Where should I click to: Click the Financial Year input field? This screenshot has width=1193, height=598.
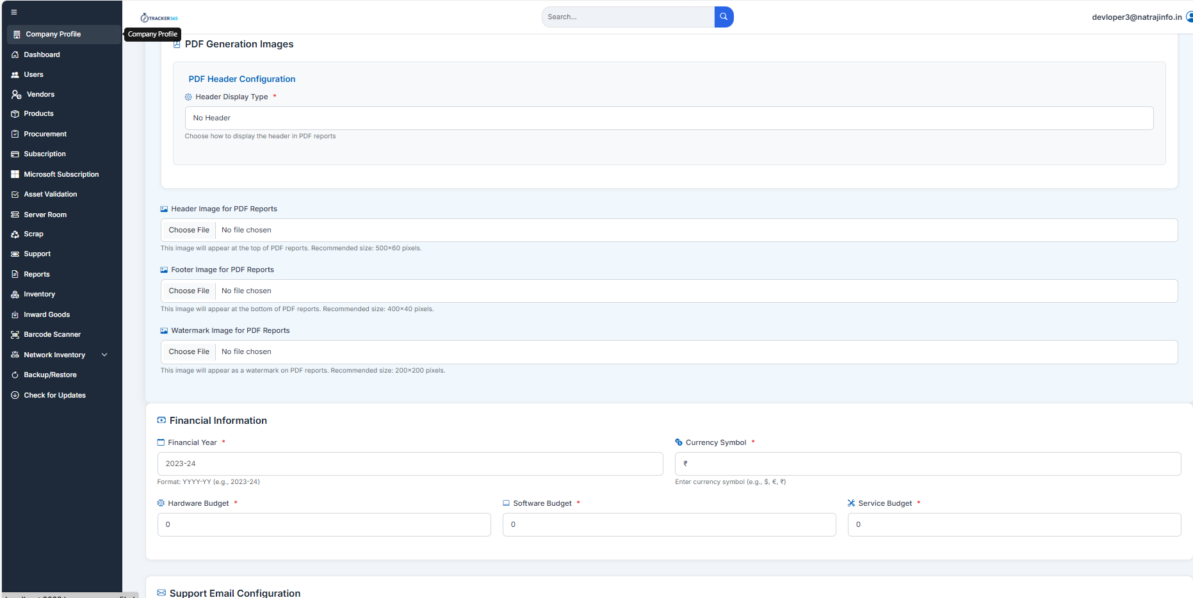click(x=410, y=464)
